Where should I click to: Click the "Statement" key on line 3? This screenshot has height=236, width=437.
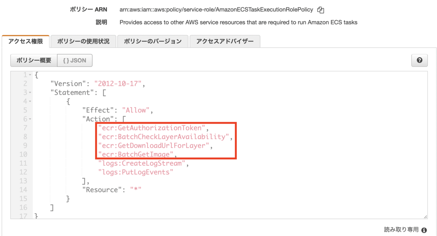point(72,93)
